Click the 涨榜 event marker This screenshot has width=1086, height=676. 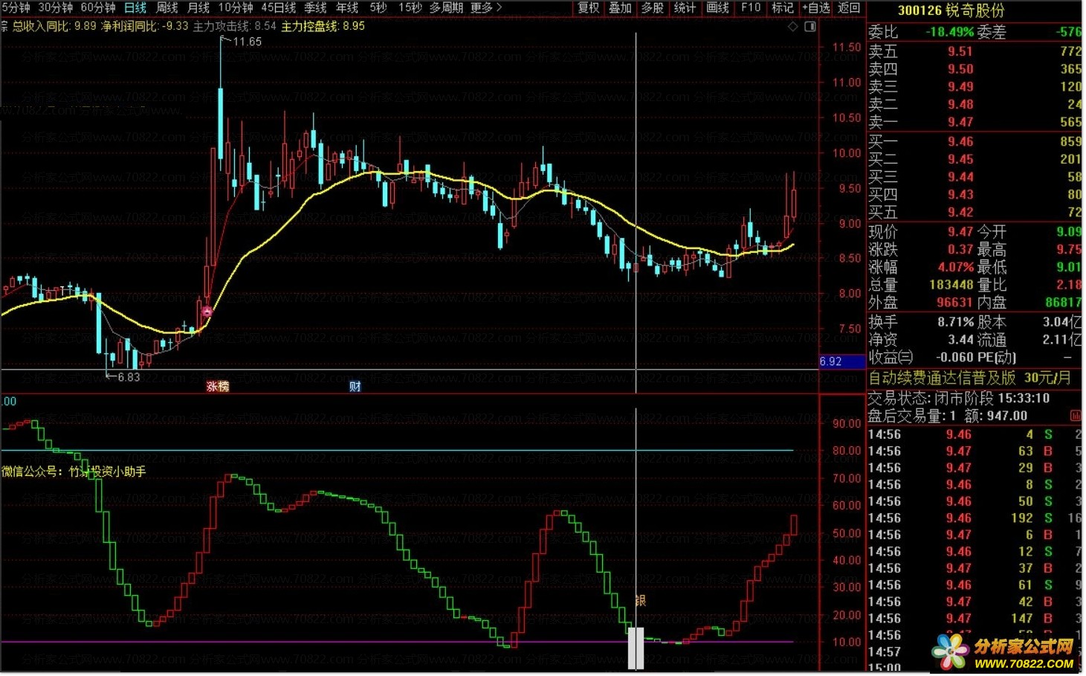tap(218, 387)
